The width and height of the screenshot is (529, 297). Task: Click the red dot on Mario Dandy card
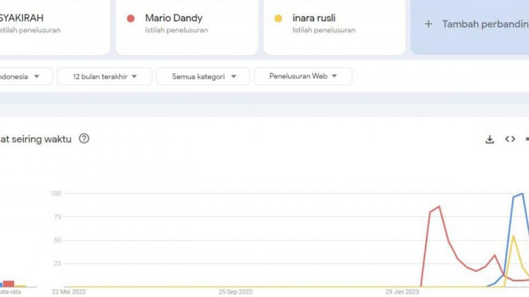(130, 18)
